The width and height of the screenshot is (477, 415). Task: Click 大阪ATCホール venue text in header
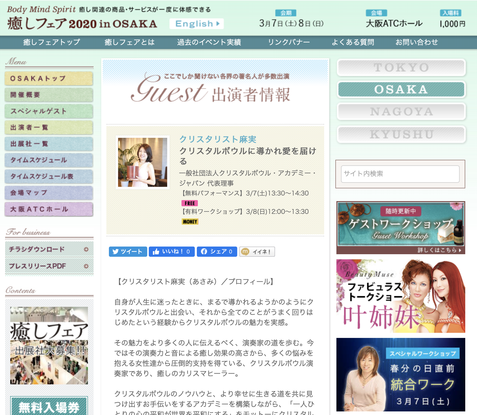click(x=394, y=24)
